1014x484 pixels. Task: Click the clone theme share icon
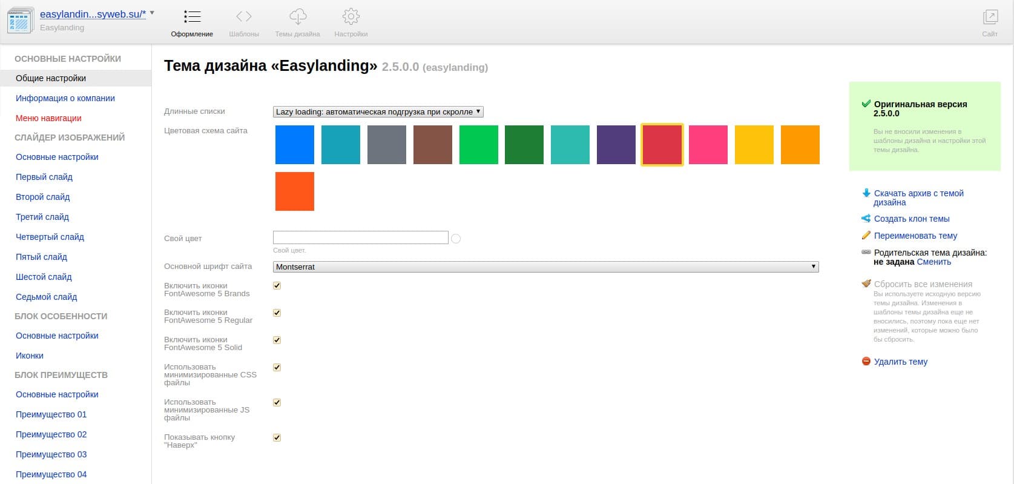866,219
